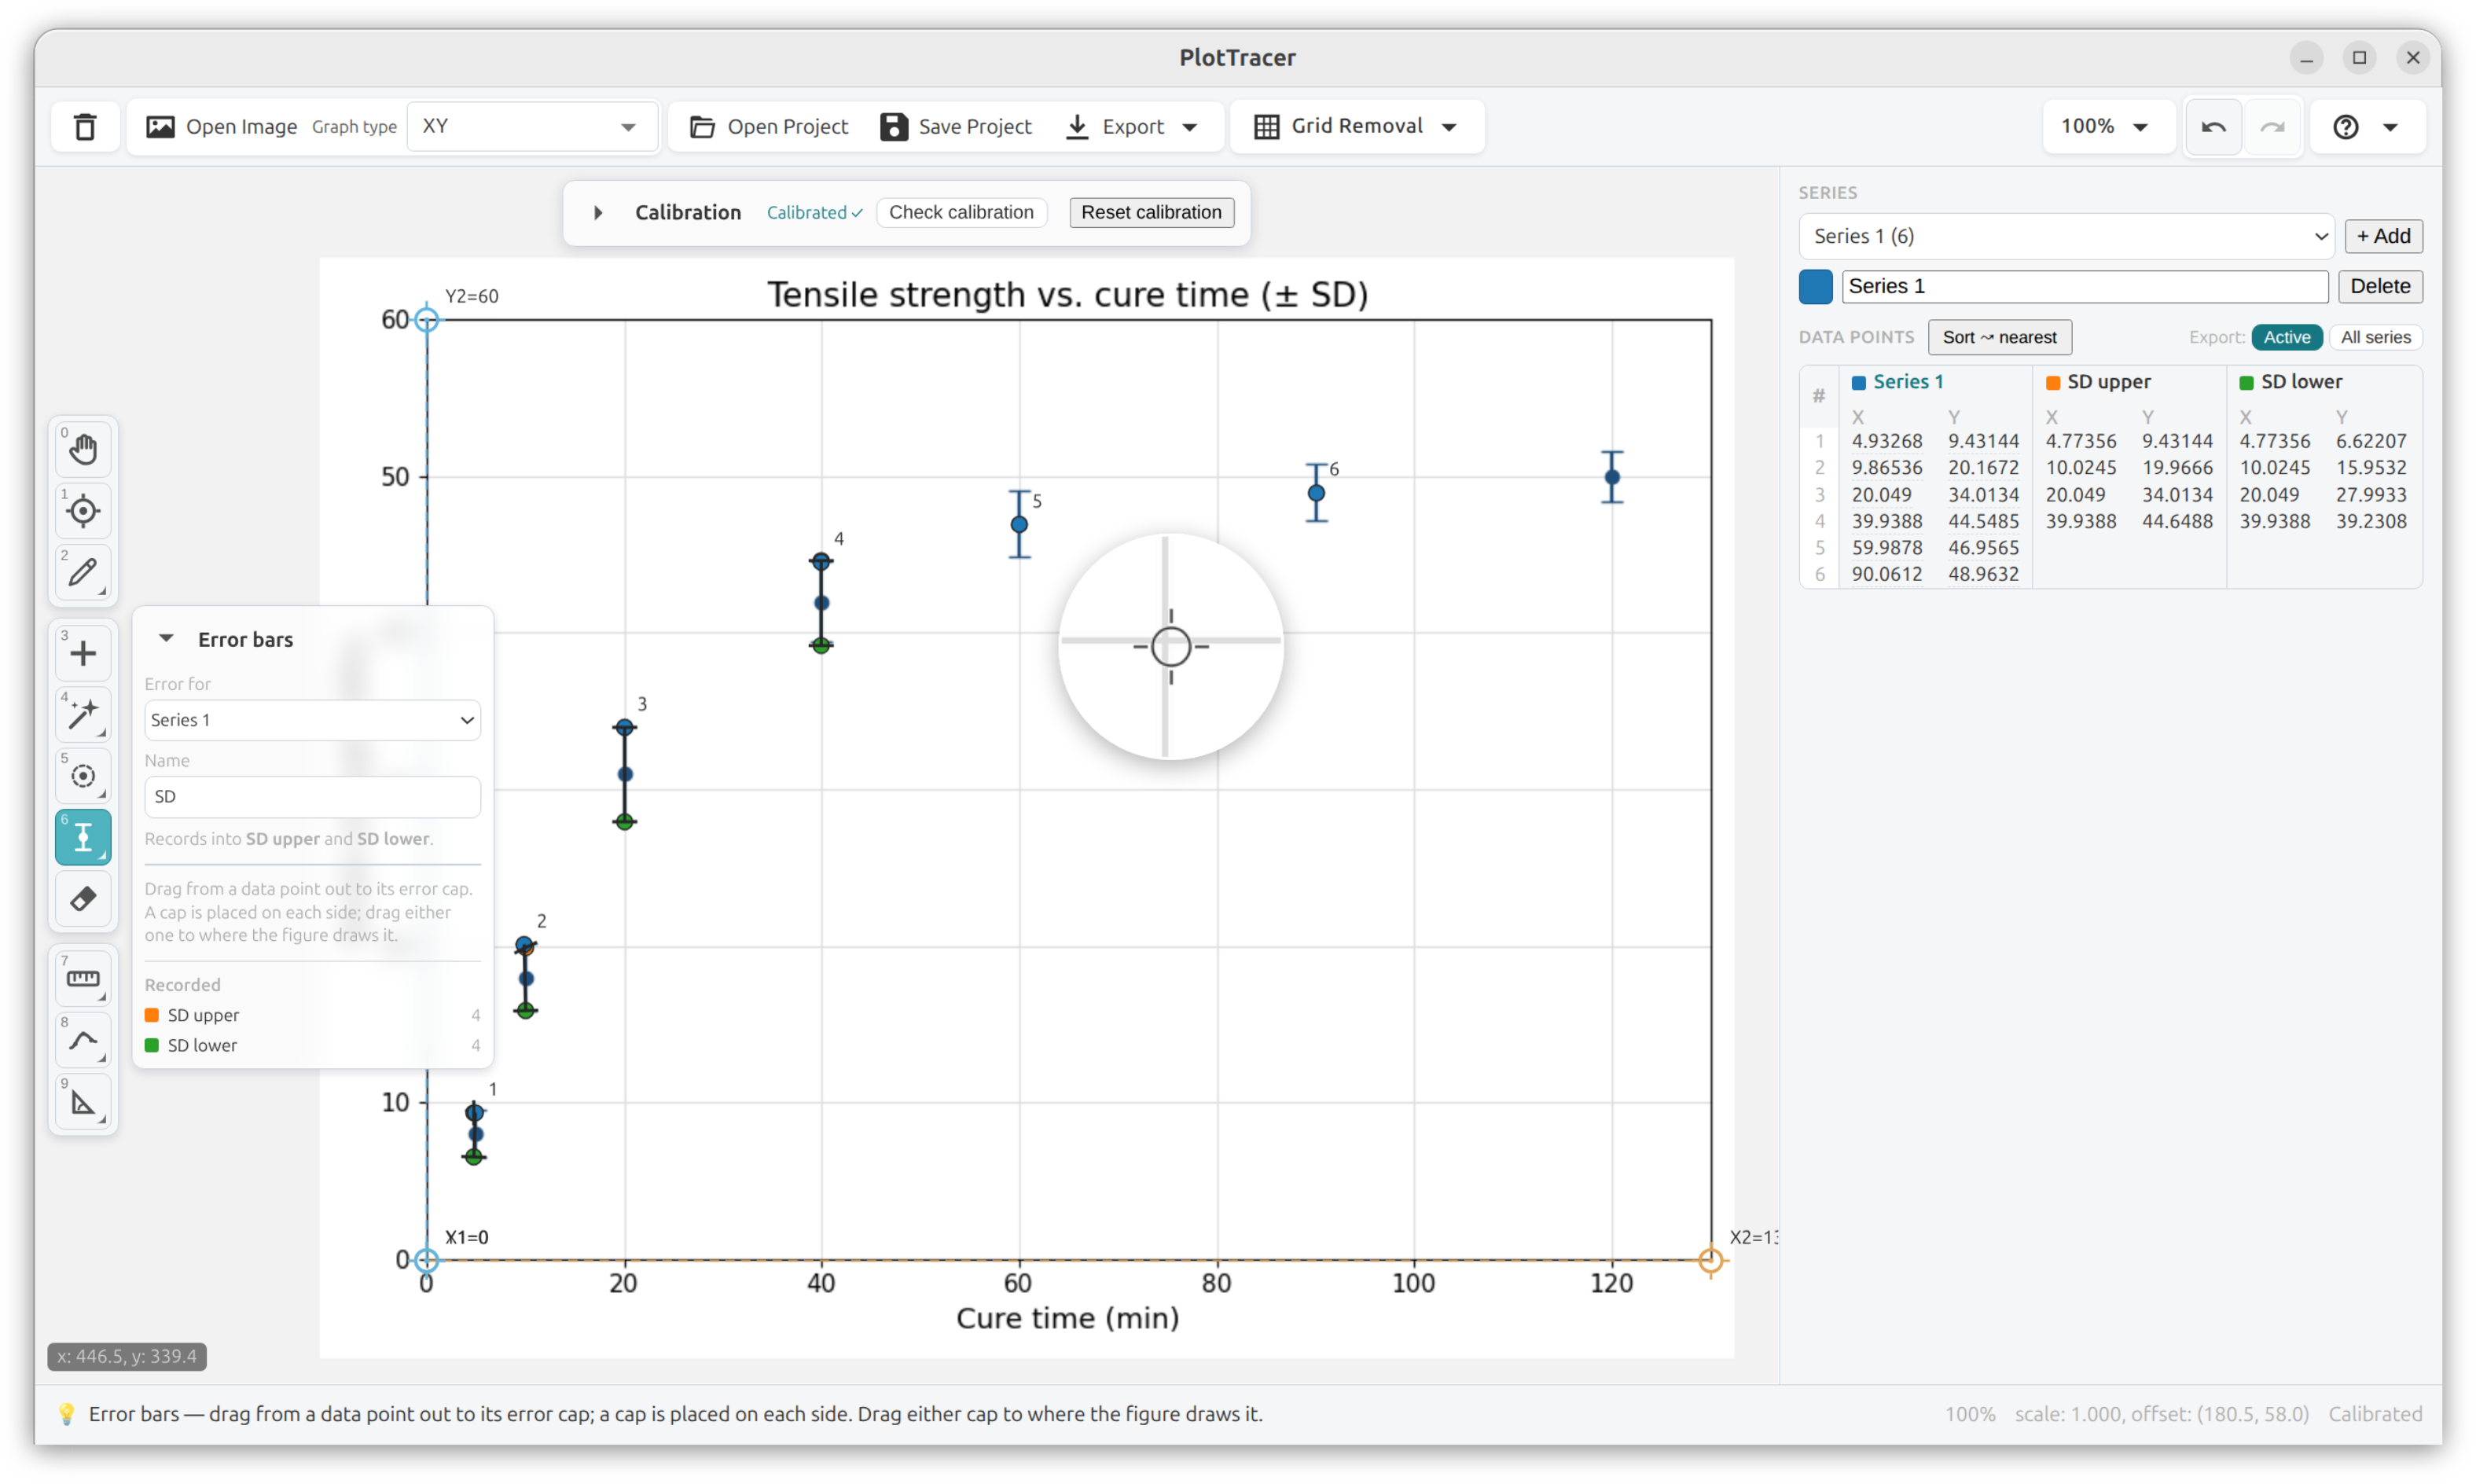
Task: Open the Grid Removal menu
Action: click(1357, 127)
